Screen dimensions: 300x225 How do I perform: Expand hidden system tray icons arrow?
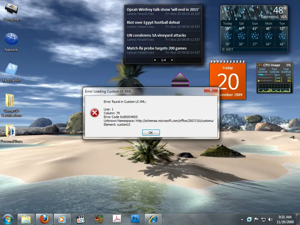click(242, 219)
